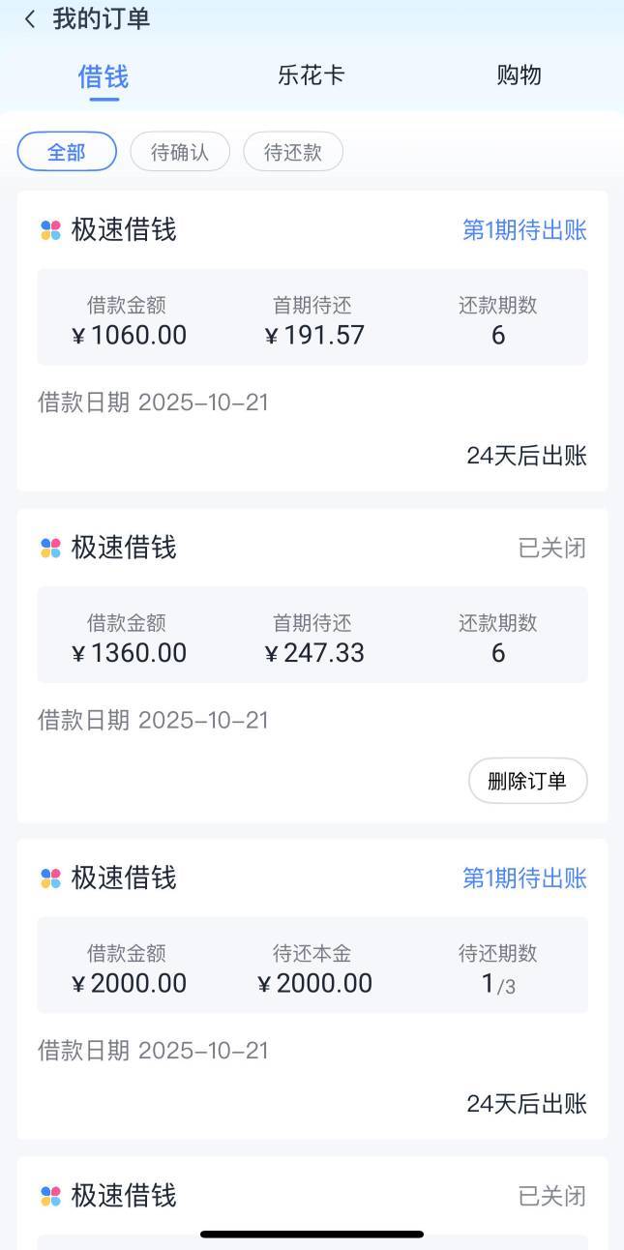Select the 全部 filter chip

[67, 152]
